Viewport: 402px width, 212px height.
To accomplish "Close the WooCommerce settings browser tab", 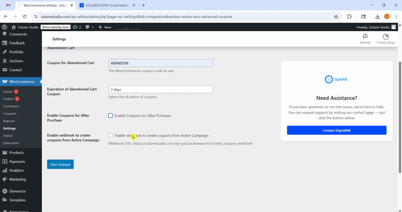I will (72, 5).
